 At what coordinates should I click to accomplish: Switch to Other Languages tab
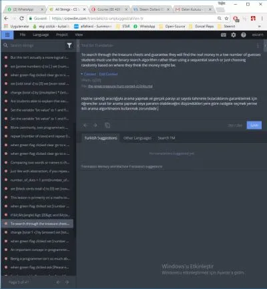[138, 138]
